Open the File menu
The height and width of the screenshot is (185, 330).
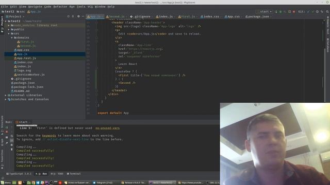[x=4, y=7]
